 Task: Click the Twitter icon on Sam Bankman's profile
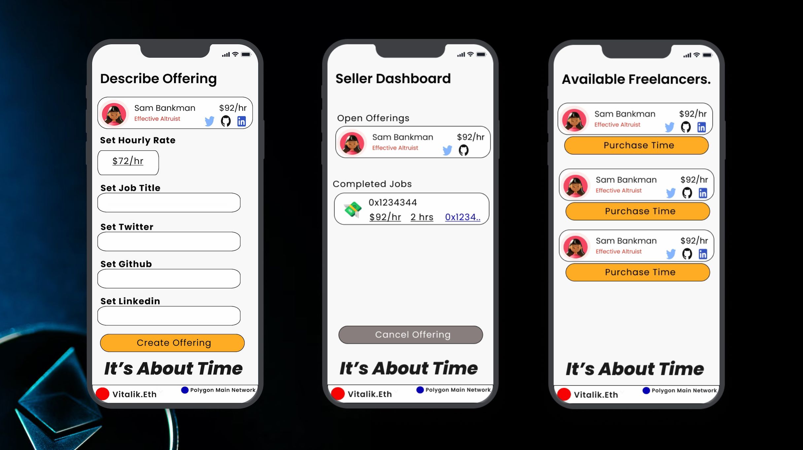(208, 121)
